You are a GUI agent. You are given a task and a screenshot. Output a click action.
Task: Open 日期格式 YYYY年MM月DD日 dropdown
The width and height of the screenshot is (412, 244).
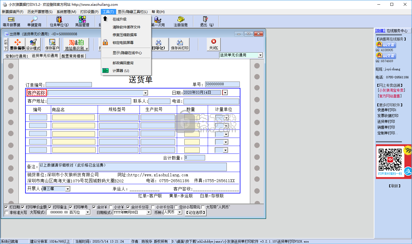pos(149,212)
